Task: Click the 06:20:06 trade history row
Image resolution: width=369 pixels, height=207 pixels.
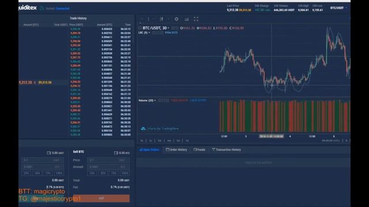Action: pyautogui.click(x=100, y=135)
